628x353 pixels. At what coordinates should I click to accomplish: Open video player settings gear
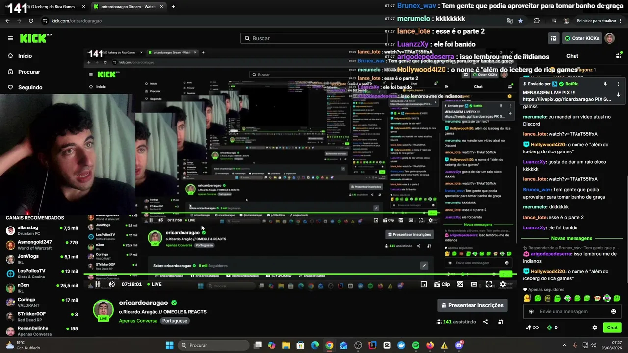point(503,284)
